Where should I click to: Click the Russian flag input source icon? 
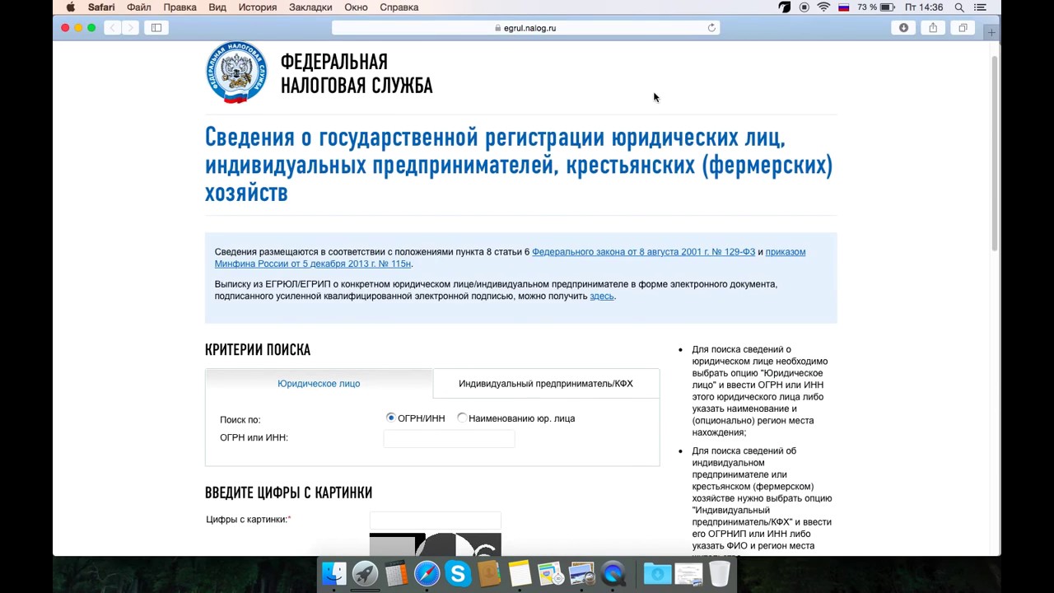pos(844,7)
